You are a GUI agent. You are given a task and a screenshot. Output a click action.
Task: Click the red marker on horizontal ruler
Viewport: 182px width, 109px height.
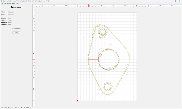88,6
